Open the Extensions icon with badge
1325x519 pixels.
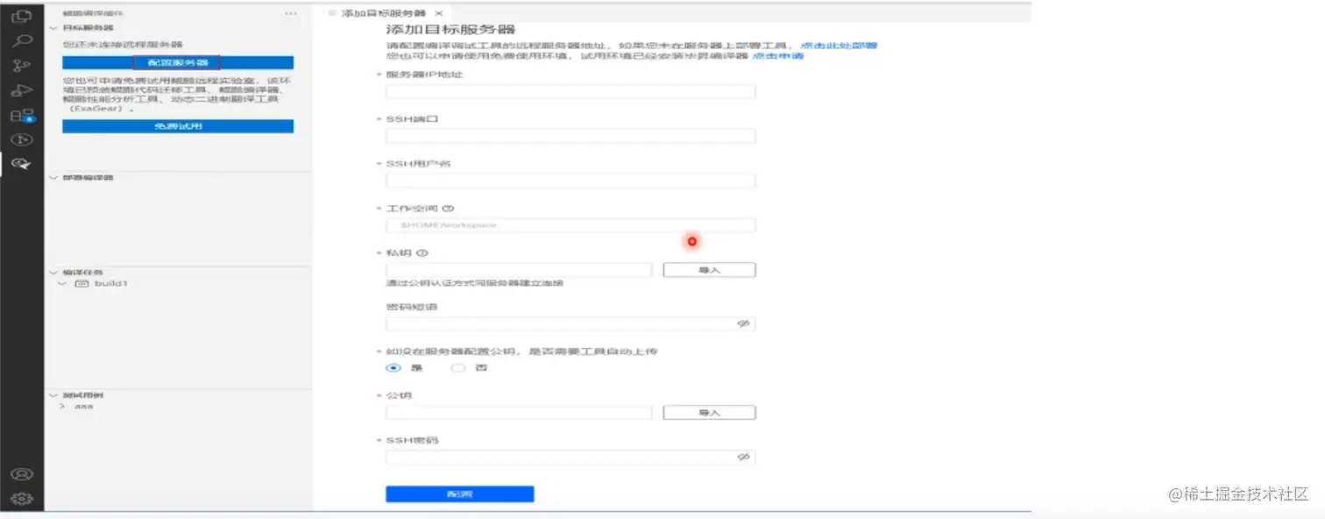pos(21,115)
